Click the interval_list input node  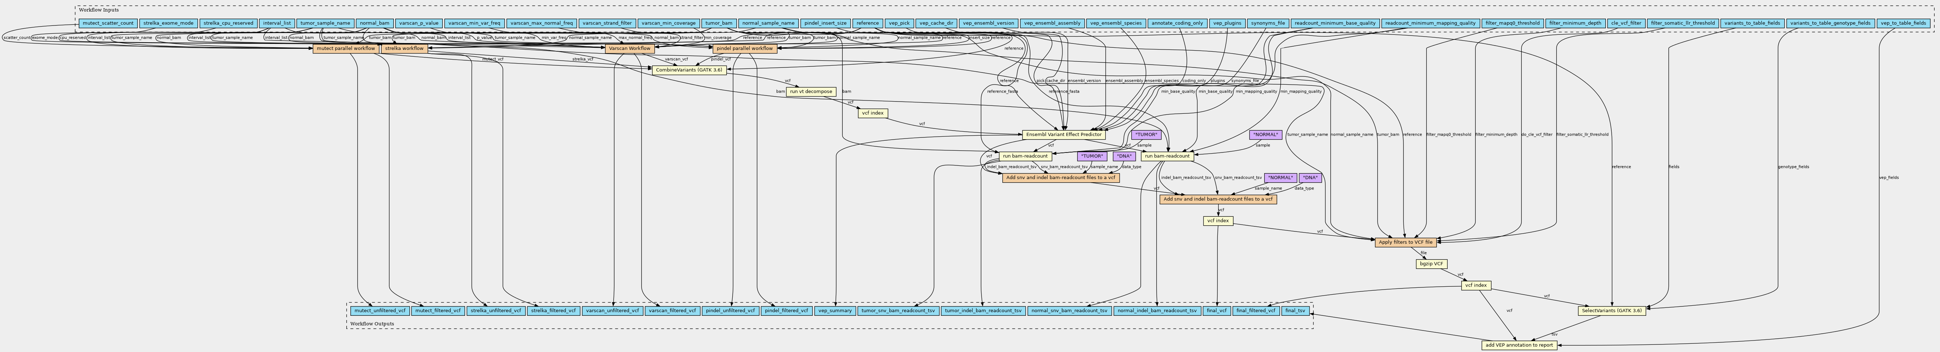(277, 23)
